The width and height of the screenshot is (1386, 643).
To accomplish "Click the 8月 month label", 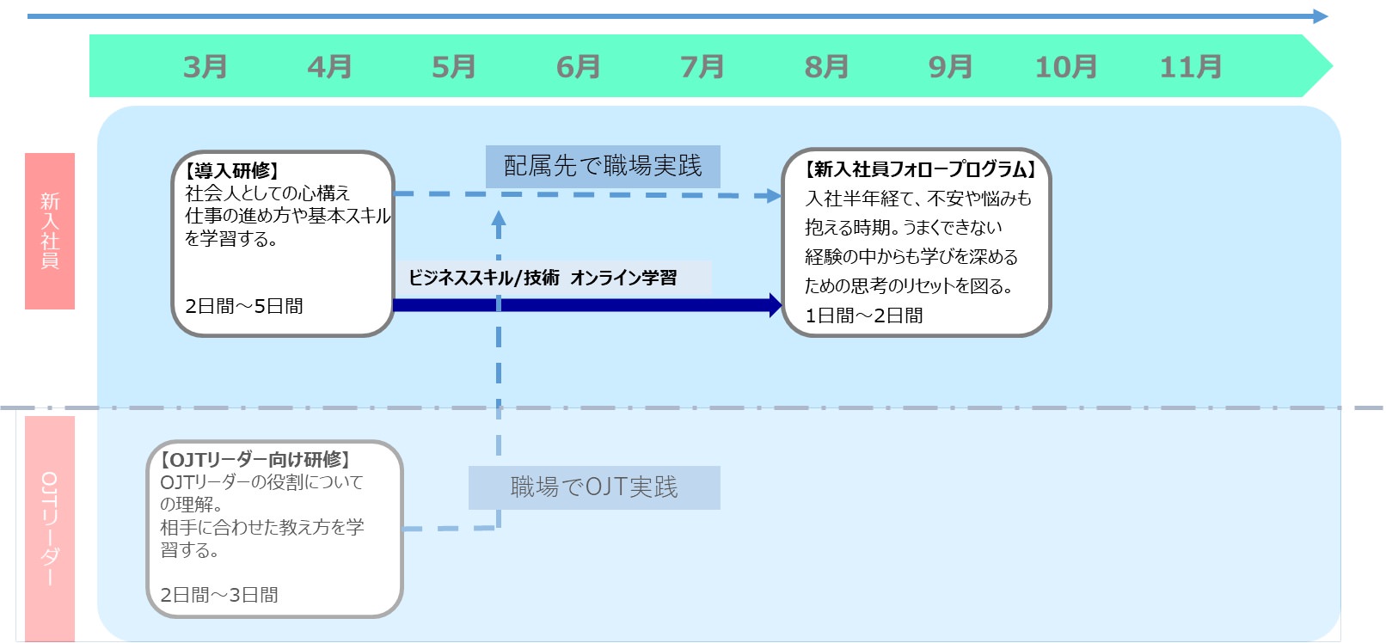I will pyautogui.click(x=826, y=67).
